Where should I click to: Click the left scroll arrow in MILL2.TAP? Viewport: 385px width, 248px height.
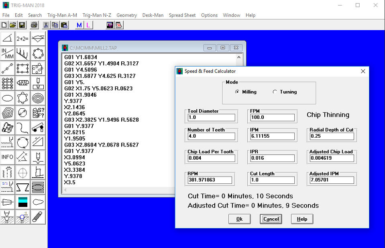pos(65,190)
